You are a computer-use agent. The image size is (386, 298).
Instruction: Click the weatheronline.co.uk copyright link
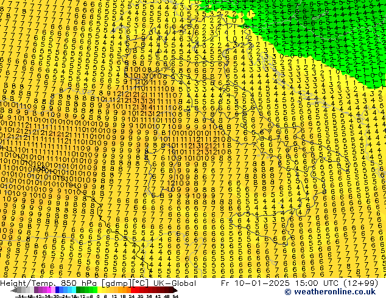(330, 292)
